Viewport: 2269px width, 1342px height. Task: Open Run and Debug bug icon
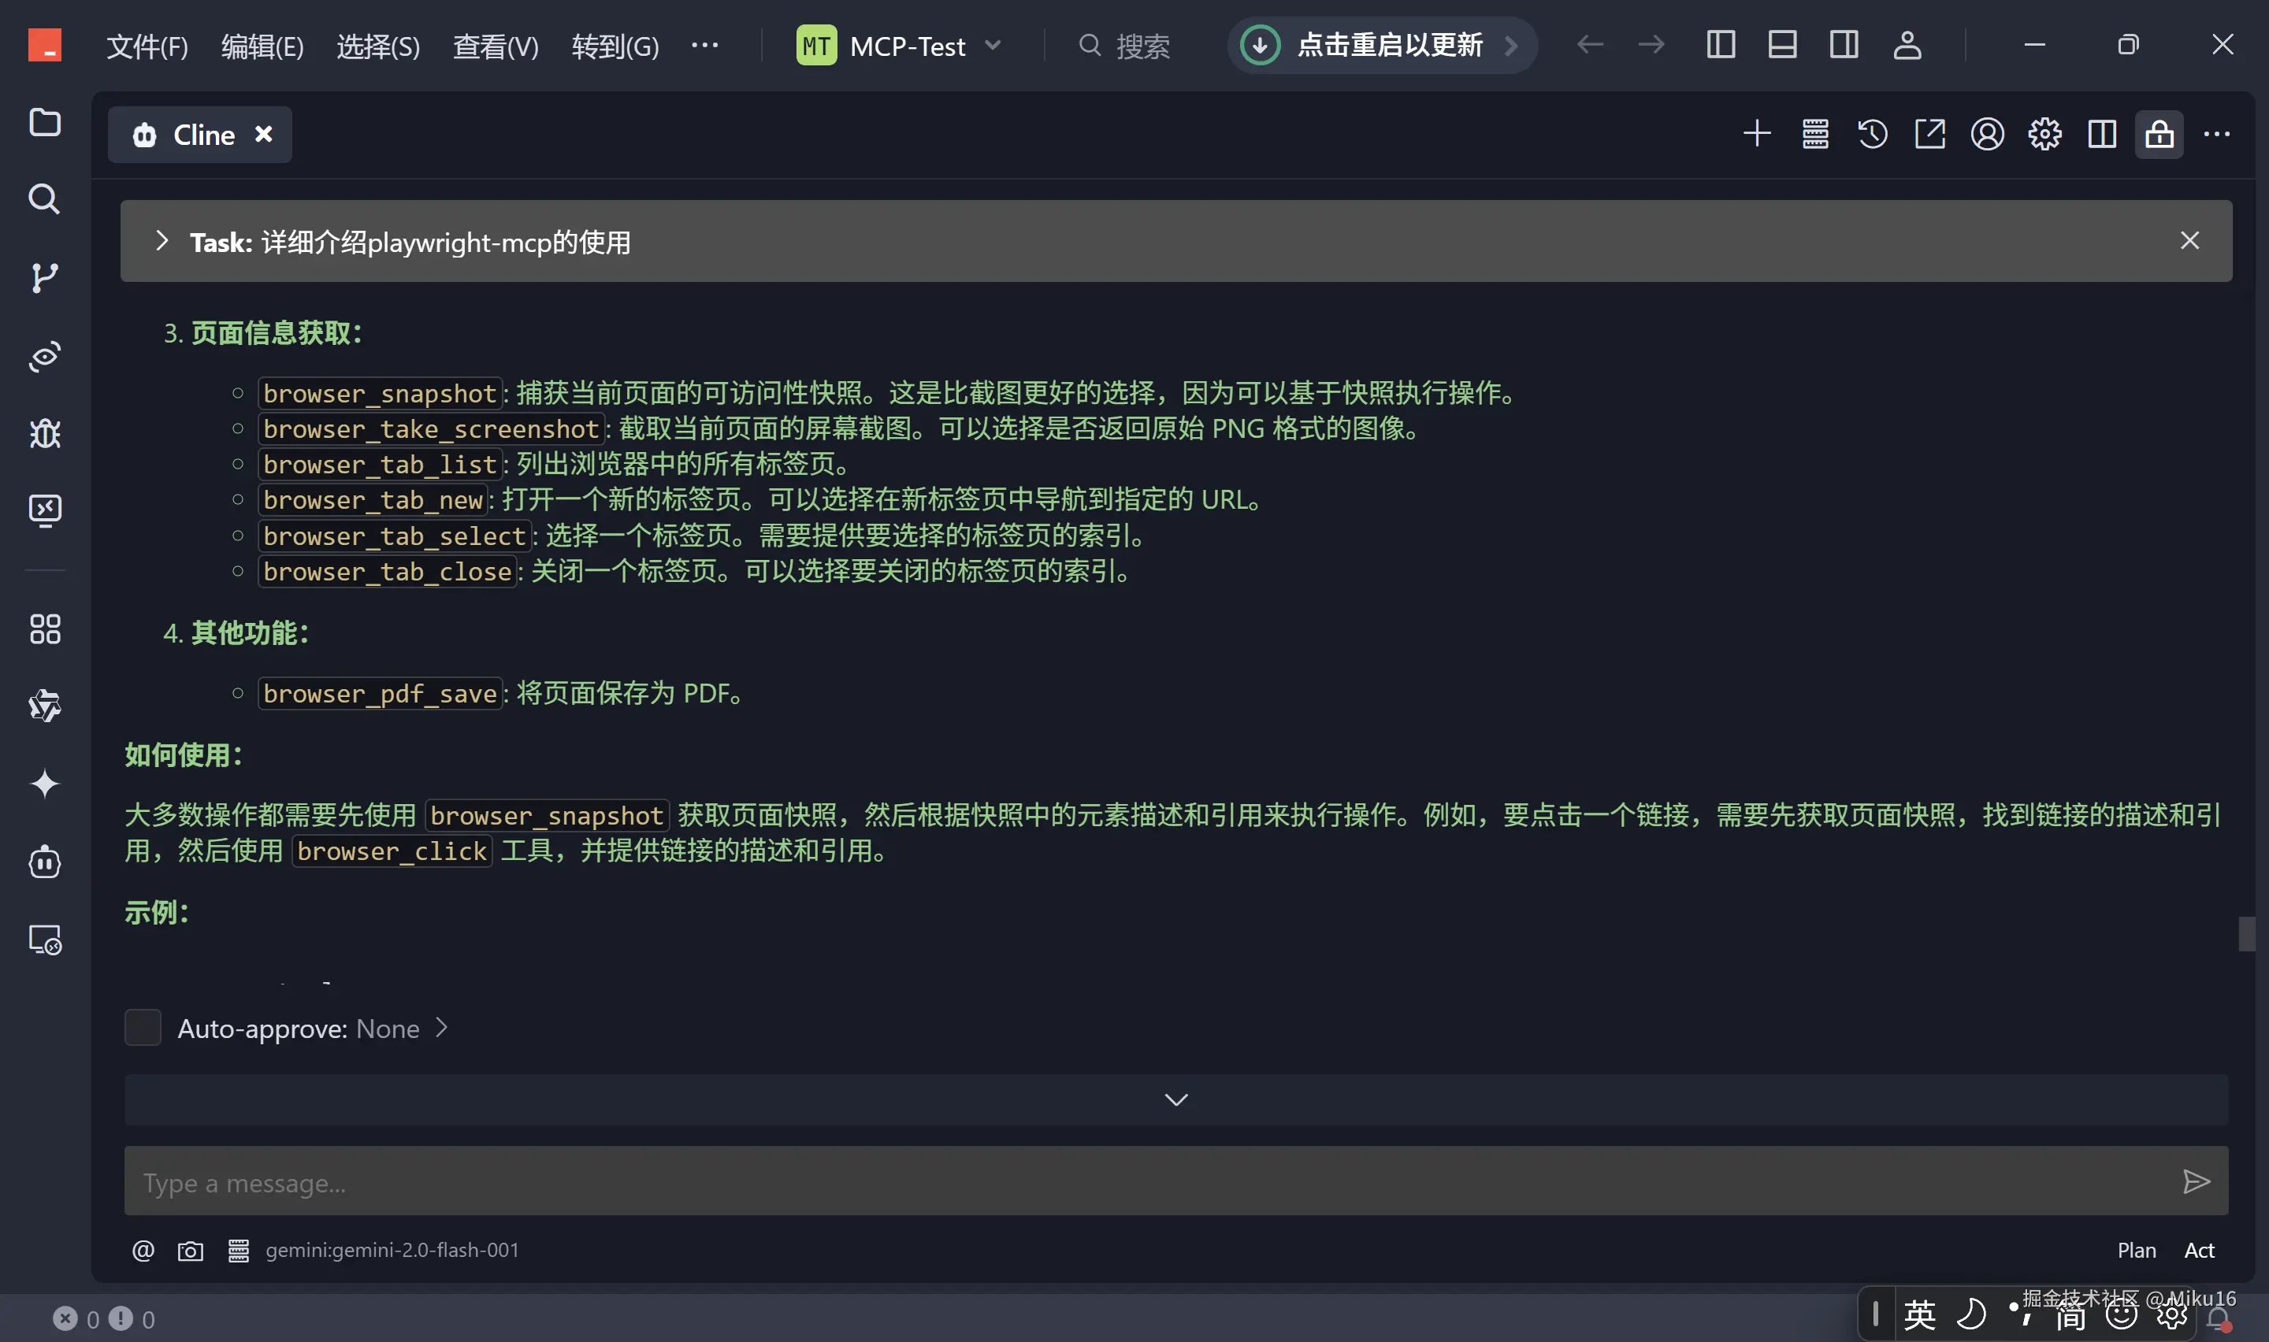pos(44,434)
